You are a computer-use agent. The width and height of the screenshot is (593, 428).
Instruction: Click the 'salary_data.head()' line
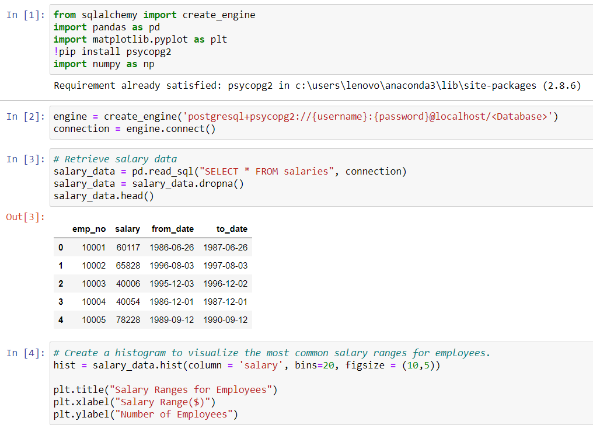(x=104, y=196)
